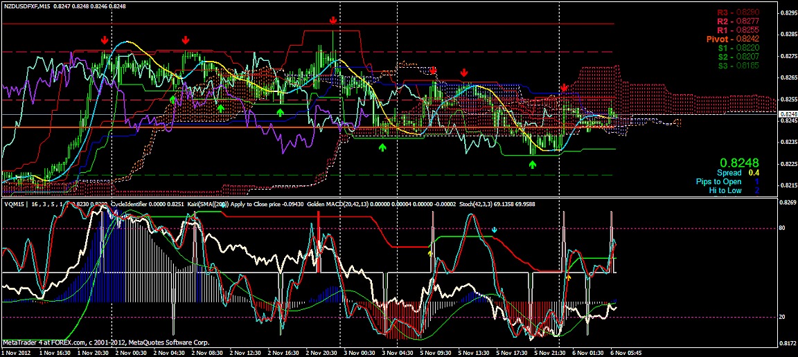The image size is (798, 357).
Task: Select the R3 - 0.8290 pivot label
Action: click(738, 12)
